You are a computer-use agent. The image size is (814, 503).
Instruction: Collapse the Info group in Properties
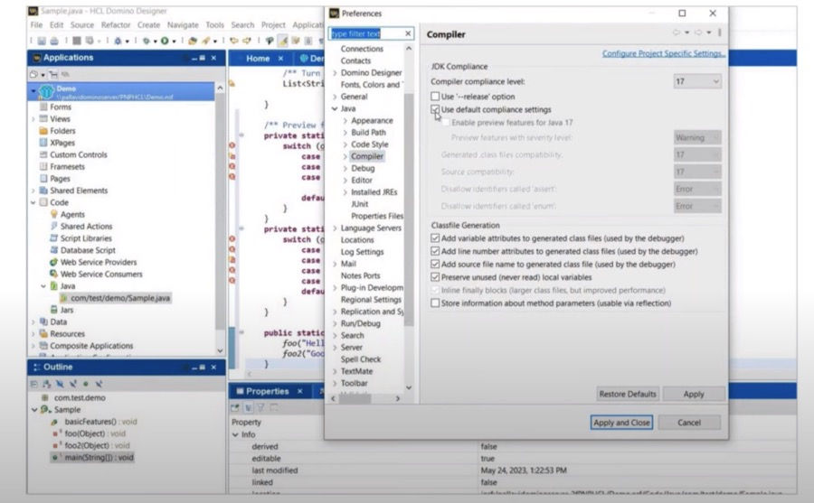[x=236, y=434]
